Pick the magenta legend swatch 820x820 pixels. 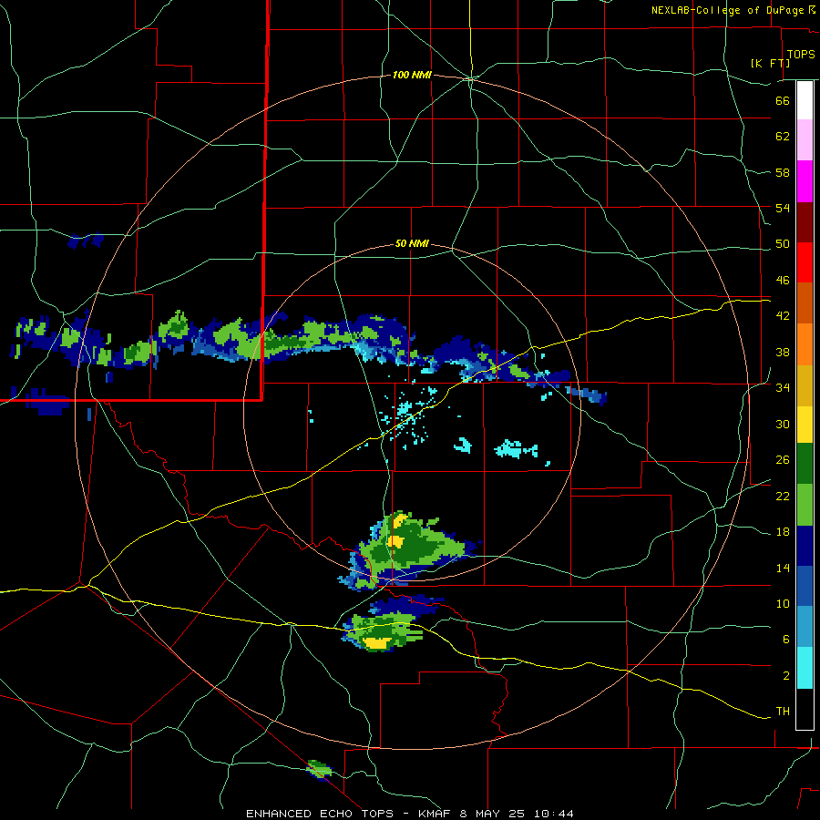click(805, 181)
